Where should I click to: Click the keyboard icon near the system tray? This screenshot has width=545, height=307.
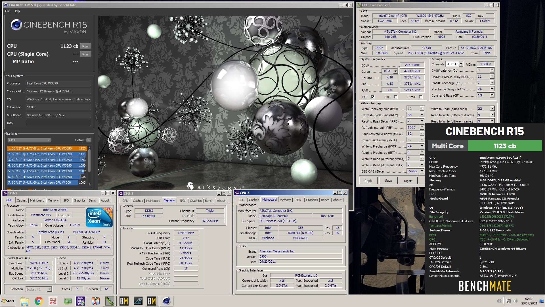(x=500, y=301)
